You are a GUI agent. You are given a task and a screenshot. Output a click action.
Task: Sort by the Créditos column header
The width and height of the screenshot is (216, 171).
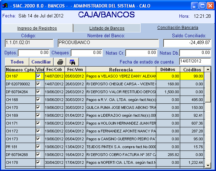(x=192, y=69)
